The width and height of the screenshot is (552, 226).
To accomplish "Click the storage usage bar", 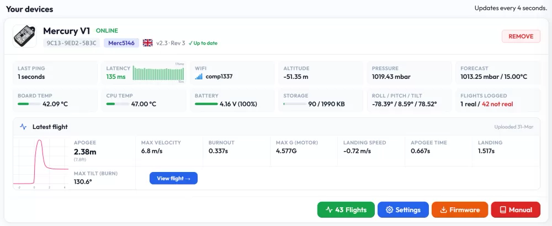I will (295, 104).
